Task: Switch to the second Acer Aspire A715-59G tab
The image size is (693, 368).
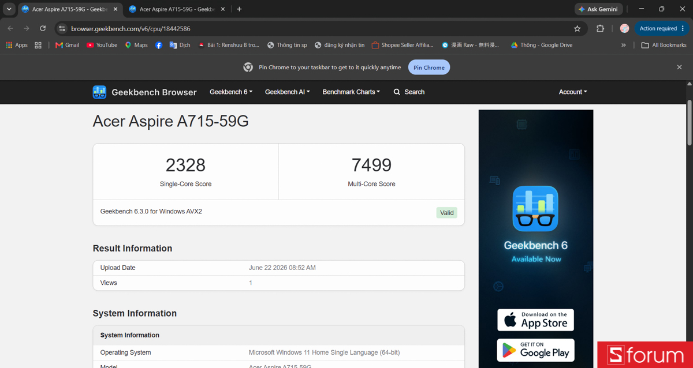Action: [x=176, y=9]
